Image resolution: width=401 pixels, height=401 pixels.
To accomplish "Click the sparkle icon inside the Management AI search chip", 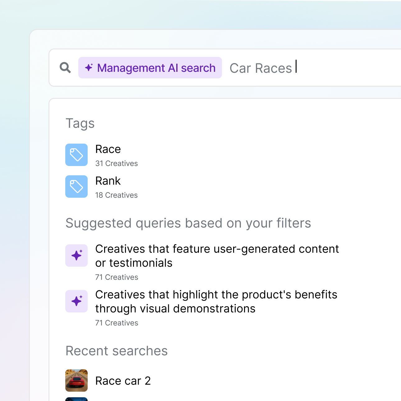I will click(89, 67).
